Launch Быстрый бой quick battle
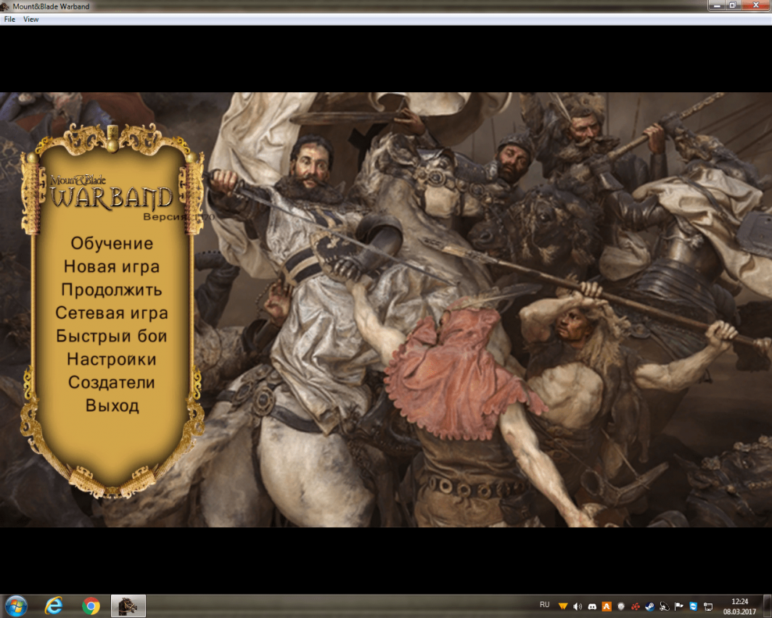 click(x=112, y=336)
